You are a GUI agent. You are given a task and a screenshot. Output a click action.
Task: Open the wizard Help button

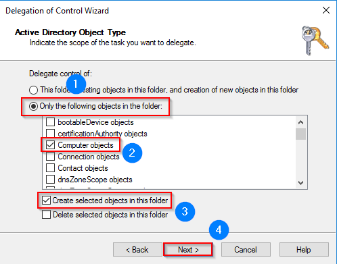coord(304,250)
